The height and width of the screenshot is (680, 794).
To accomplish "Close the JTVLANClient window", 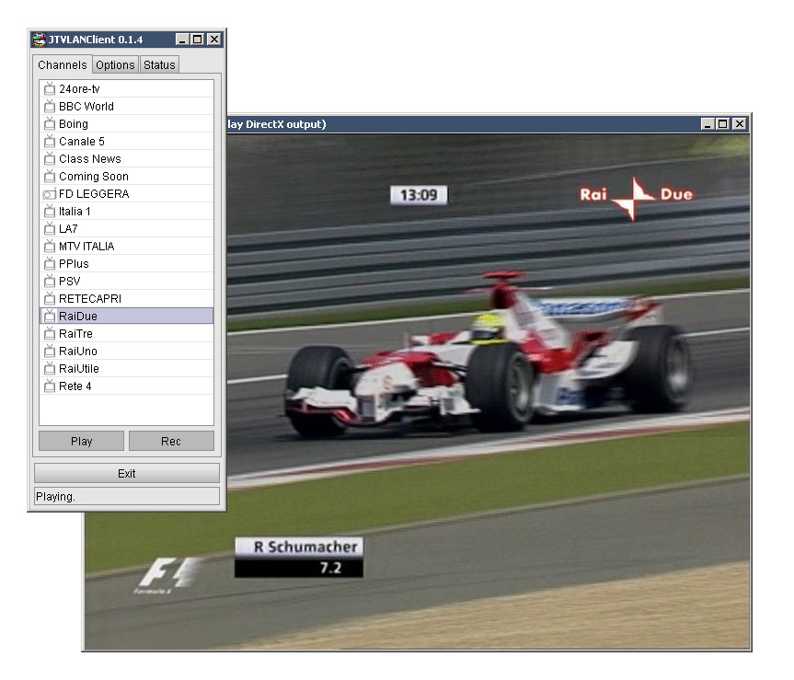I will point(214,40).
